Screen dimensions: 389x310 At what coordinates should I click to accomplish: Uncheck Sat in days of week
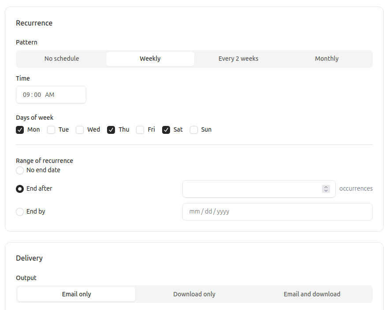(x=166, y=129)
